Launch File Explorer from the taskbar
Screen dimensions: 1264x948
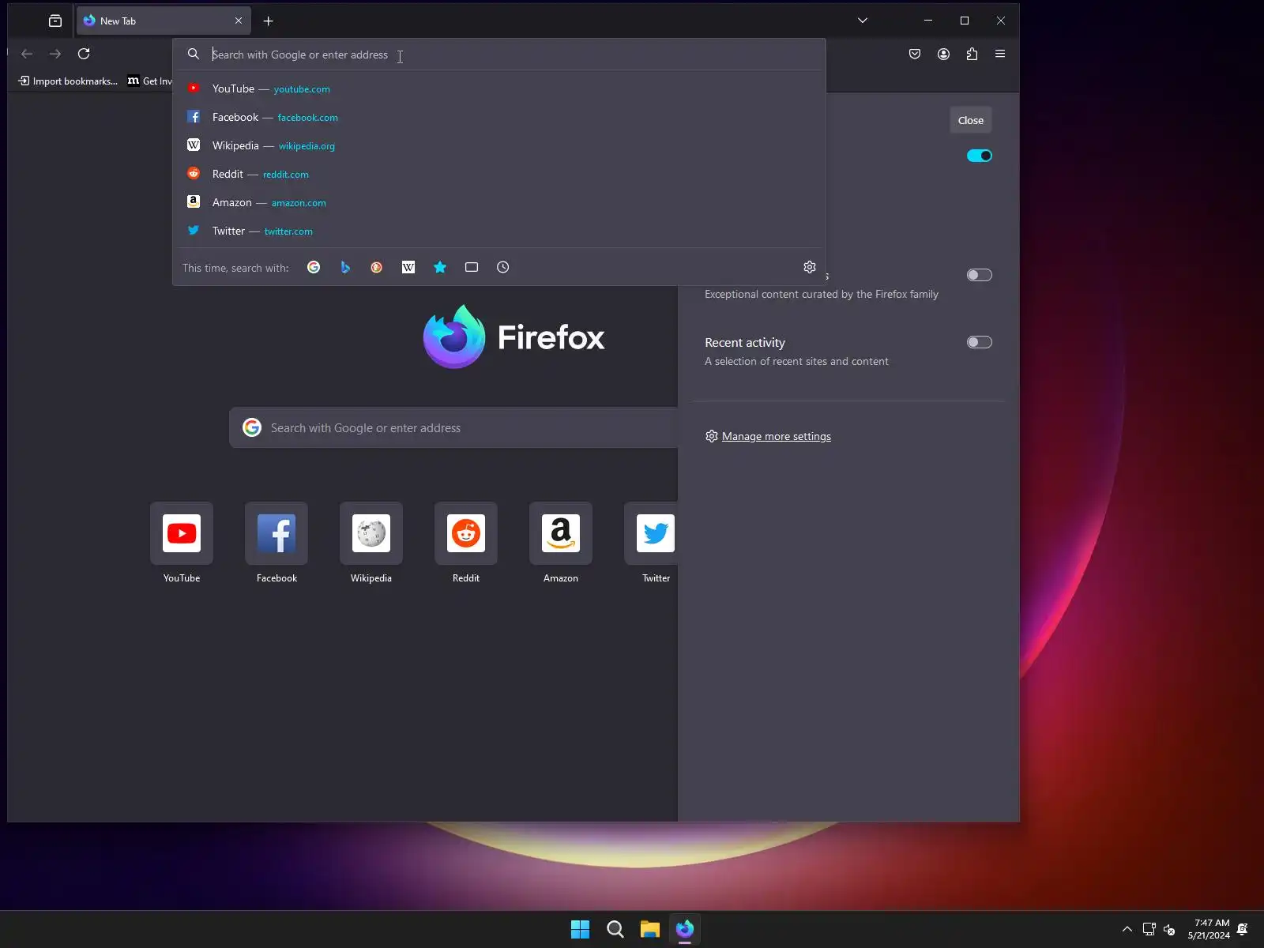[650, 929]
